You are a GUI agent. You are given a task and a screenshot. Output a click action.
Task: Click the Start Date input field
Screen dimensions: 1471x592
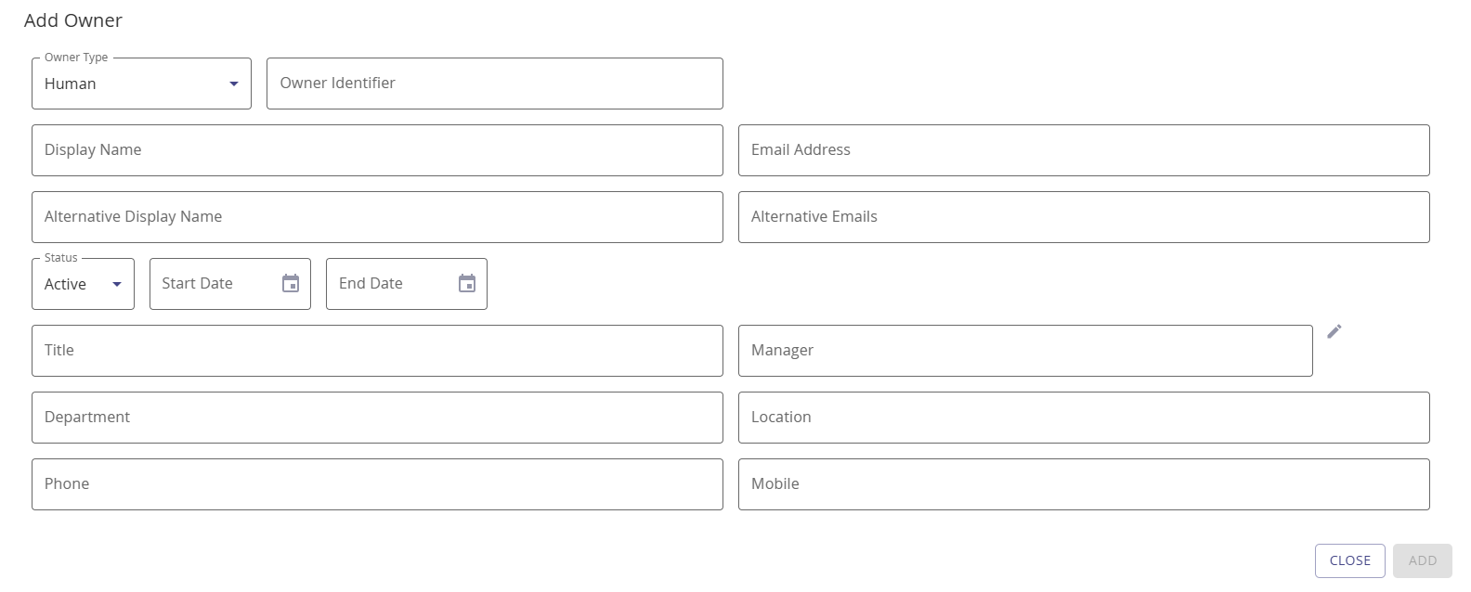[214, 283]
